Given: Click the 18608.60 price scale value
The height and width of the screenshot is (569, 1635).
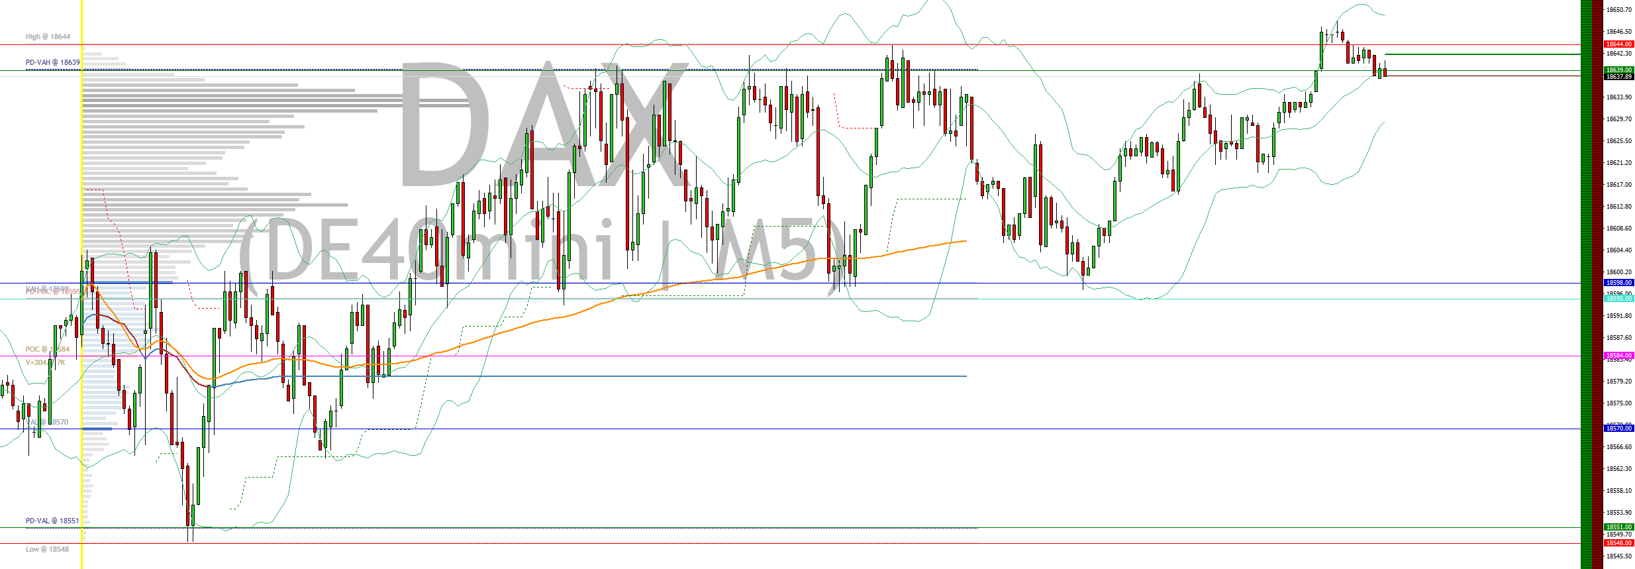Looking at the screenshot, I should click(1619, 229).
